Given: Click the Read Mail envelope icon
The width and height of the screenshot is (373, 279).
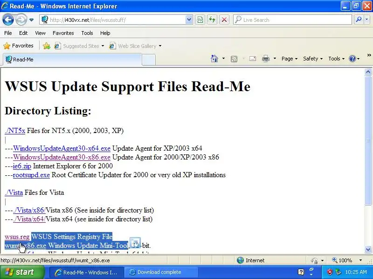Looking at the screenshot, I should (253, 59).
